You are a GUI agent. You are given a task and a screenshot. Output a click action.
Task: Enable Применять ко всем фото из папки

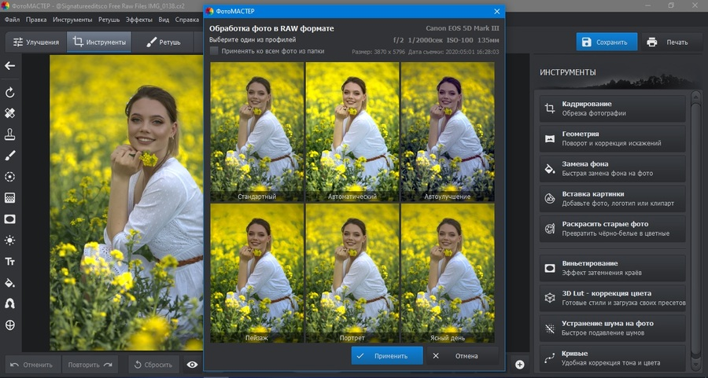(x=214, y=51)
